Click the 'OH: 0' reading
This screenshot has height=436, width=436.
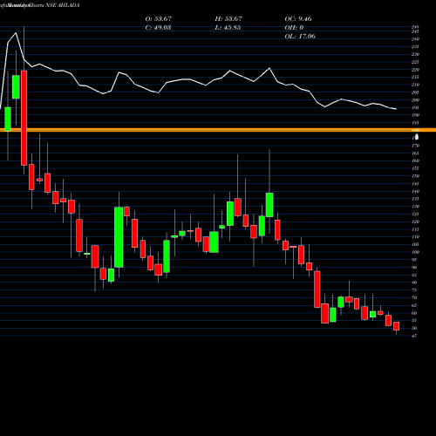[x=294, y=28]
